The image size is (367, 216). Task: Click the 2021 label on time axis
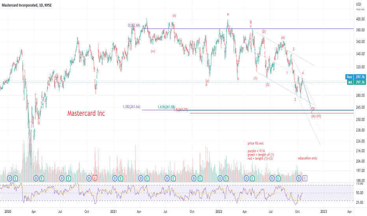click(x=113, y=212)
